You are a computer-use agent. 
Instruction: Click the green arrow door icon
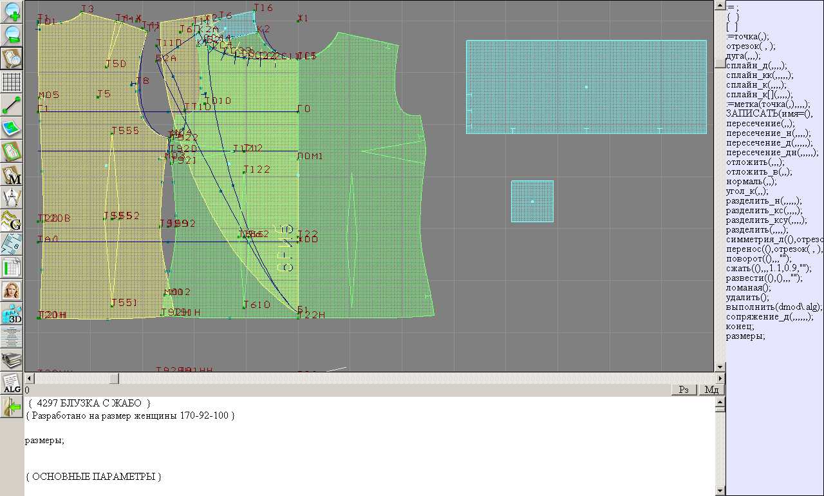(x=12, y=406)
